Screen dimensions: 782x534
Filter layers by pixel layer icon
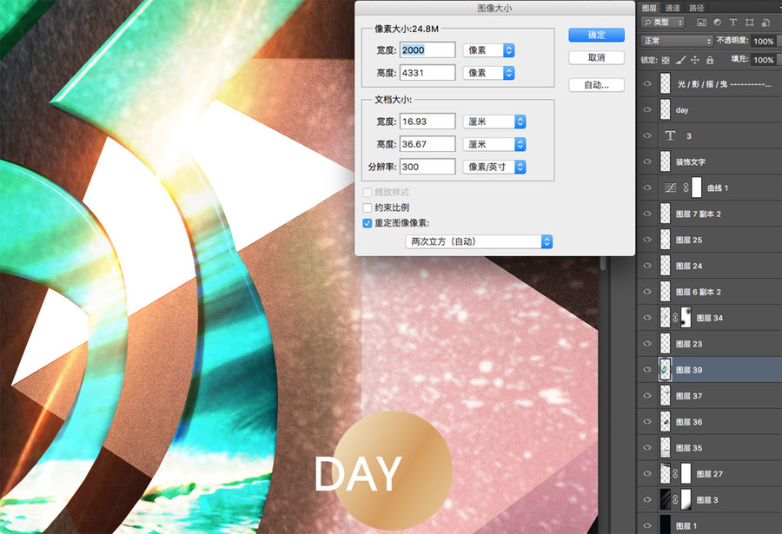[x=702, y=23]
